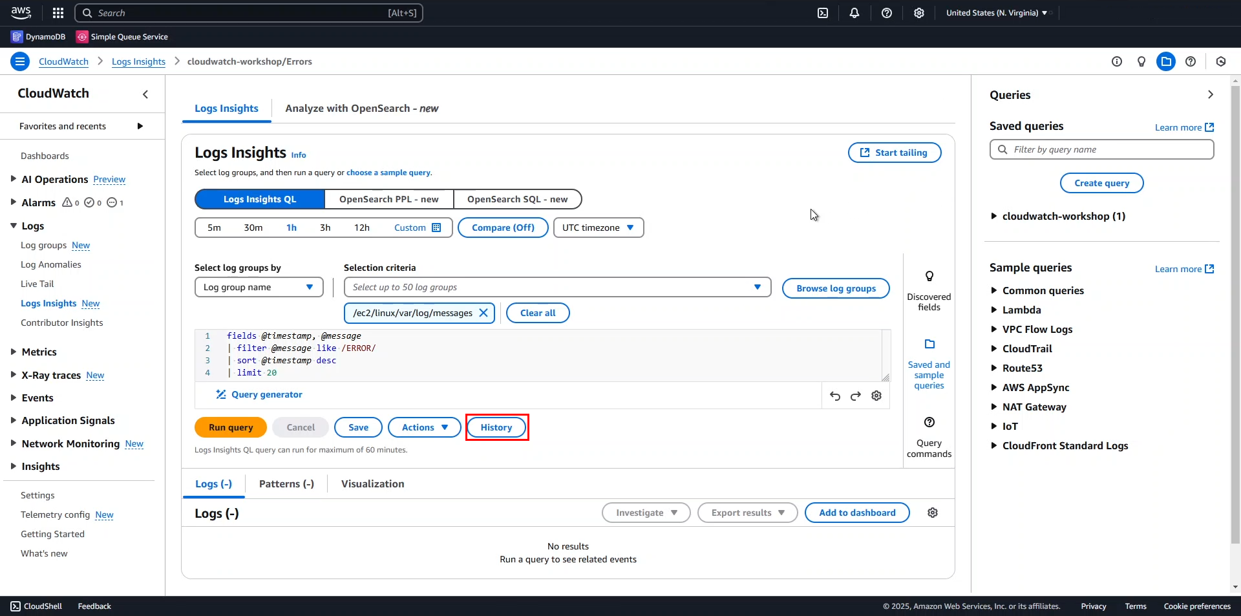Click the Run query button

pos(231,427)
